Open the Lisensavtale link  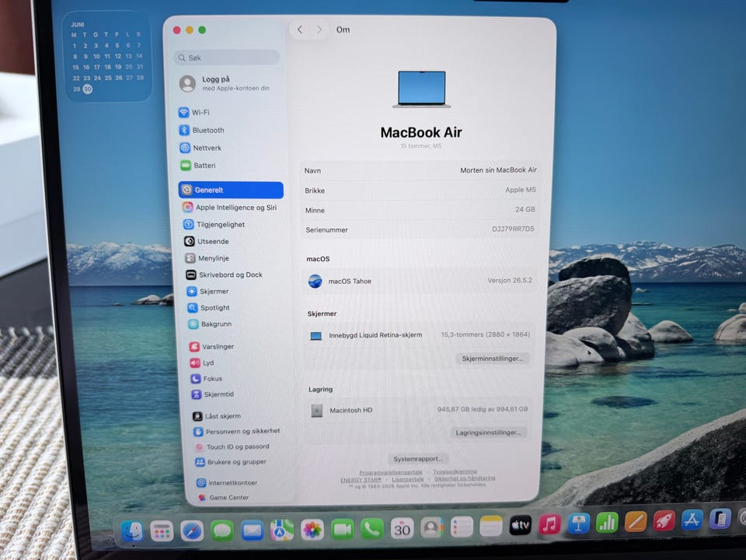408,479
